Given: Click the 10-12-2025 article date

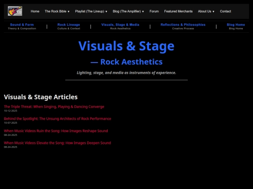Looking at the screenshot, I should (10, 111).
